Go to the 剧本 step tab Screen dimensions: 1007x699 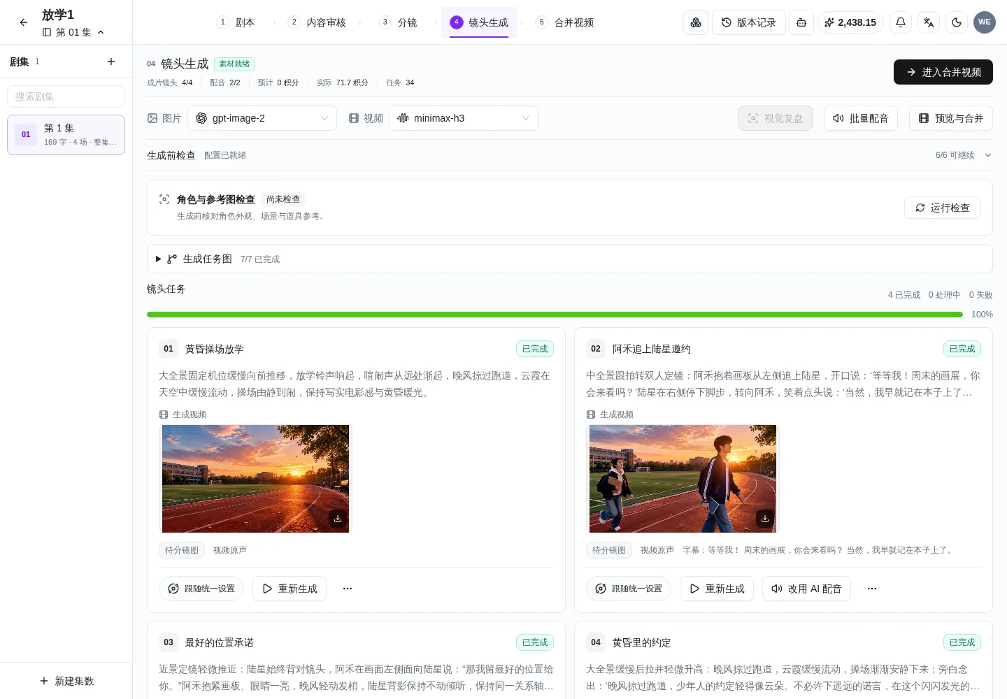pos(236,22)
